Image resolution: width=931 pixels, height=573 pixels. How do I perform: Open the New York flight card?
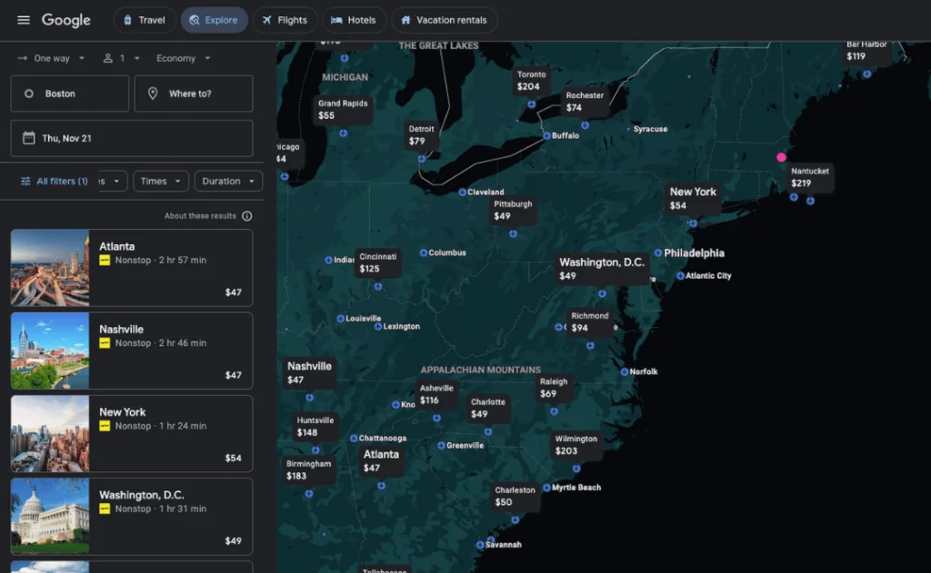(x=132, y=433)
